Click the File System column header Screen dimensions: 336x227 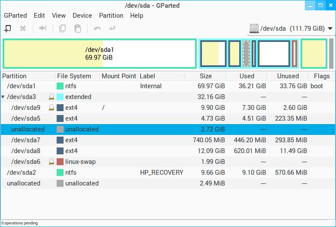(x=74, y=76)
